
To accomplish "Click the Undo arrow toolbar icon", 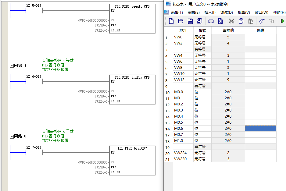I will pyautogui.click(x=262, y=21).
